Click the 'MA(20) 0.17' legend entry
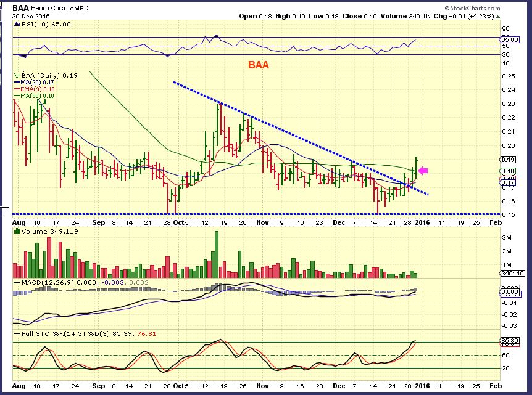The height and width of the screenshot is (395, 532). tap(37, 83)
